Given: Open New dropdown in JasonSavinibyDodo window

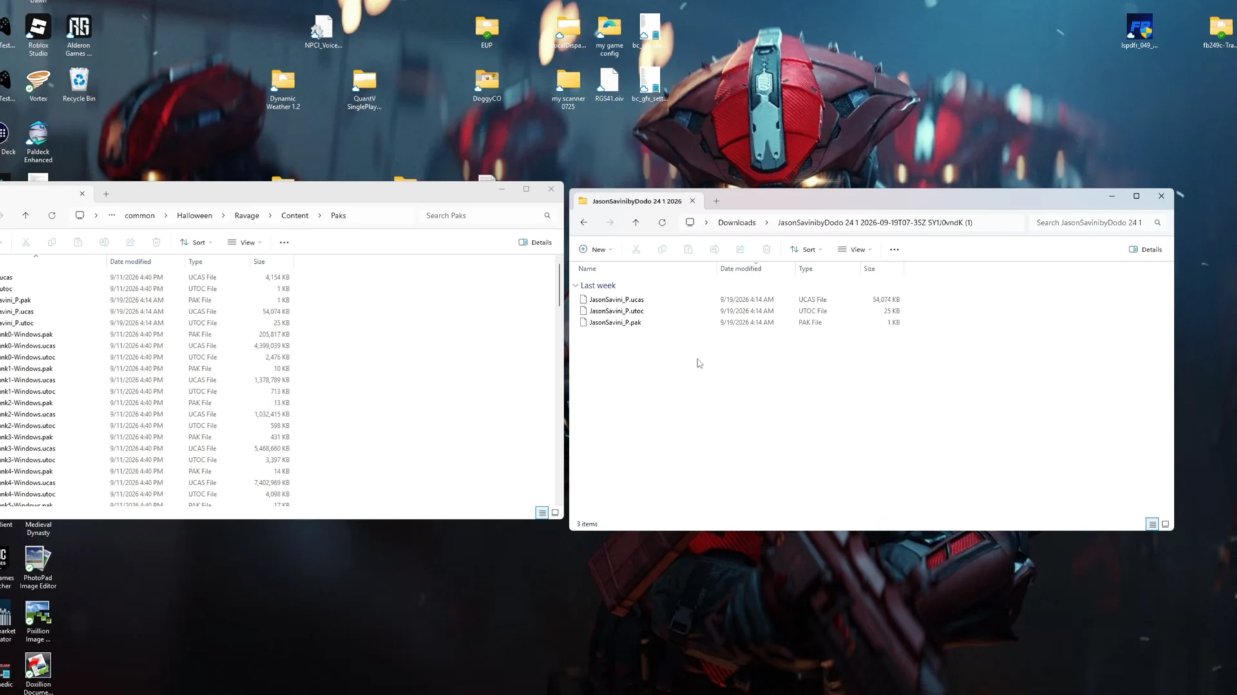Looking at the screenshot, I should click(595, 250).
